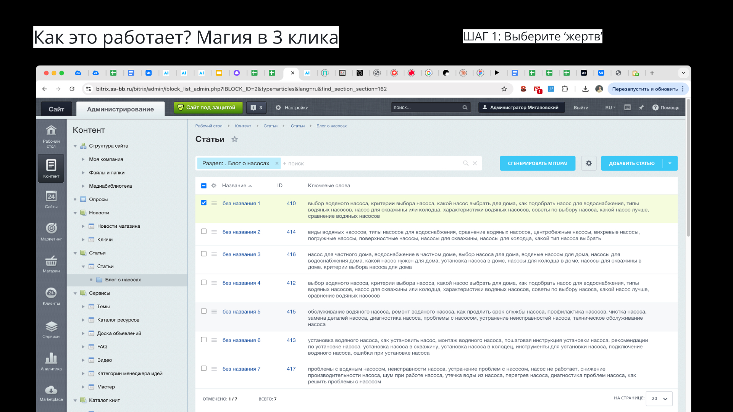Open notifications icon showing 3
The height and width of the screenshot is (412, 733).
256,108
